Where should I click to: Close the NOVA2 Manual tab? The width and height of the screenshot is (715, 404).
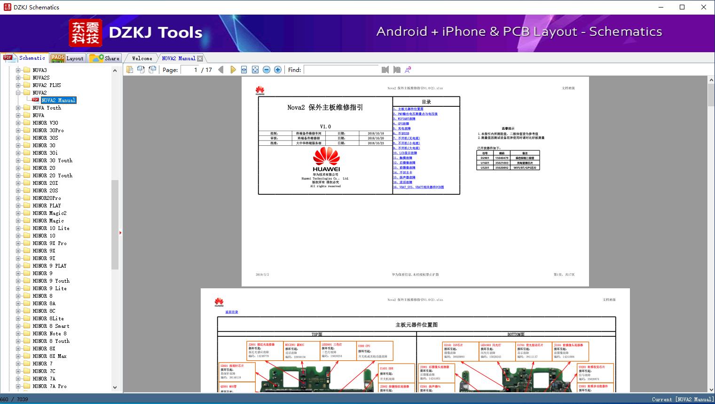pyautogui.click(x=200, y=58)
